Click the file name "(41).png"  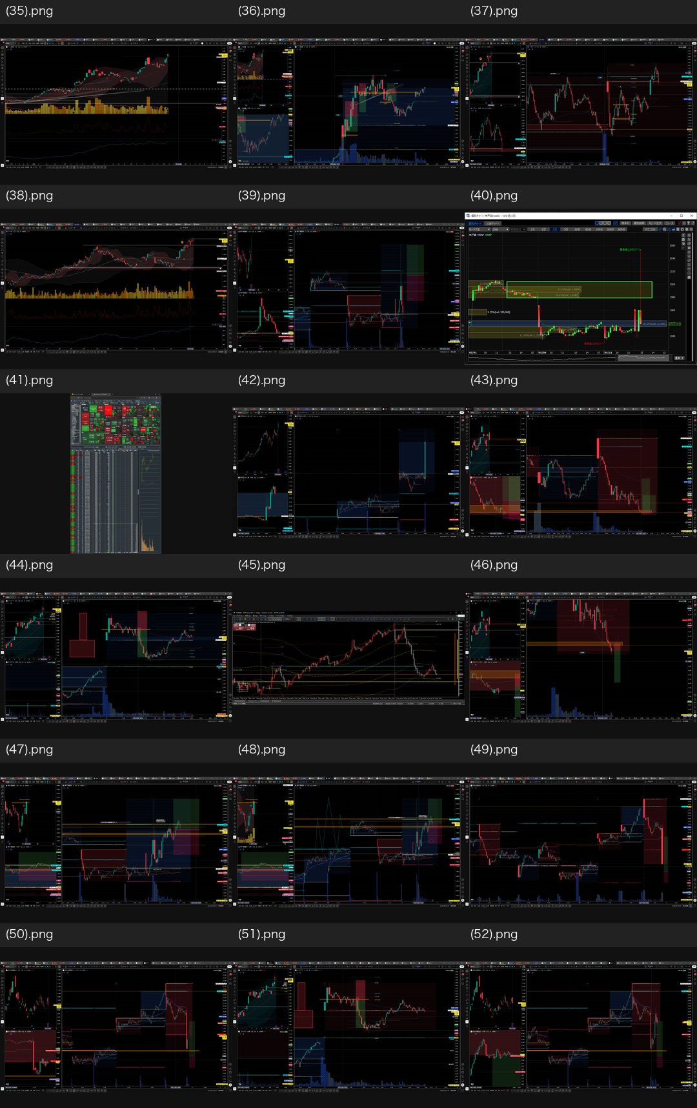tap(30, 380)
